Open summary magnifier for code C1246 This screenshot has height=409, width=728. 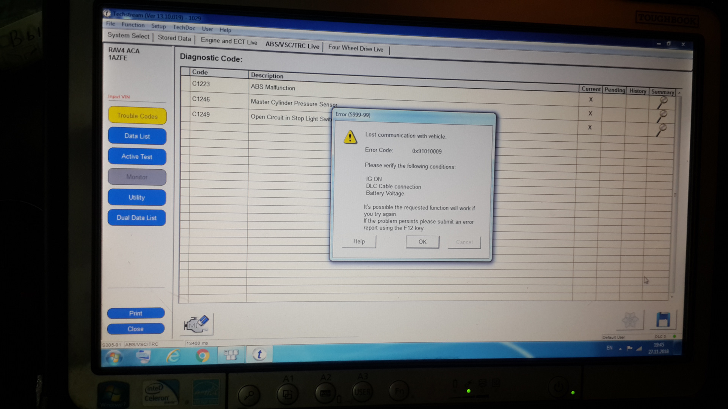point(662,116)
